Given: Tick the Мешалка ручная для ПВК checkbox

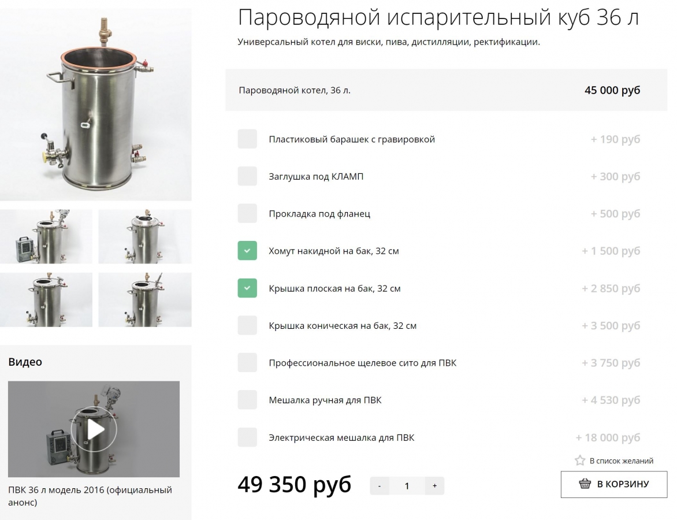Looking at the screenshot, I should 247,400.
